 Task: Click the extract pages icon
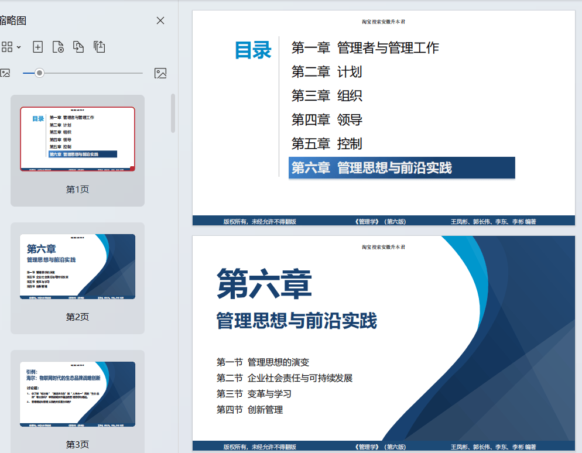tap(100, 47)
